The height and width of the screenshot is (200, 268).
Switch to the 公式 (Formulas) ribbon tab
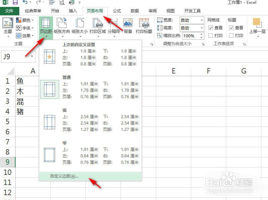click(116, 11)
